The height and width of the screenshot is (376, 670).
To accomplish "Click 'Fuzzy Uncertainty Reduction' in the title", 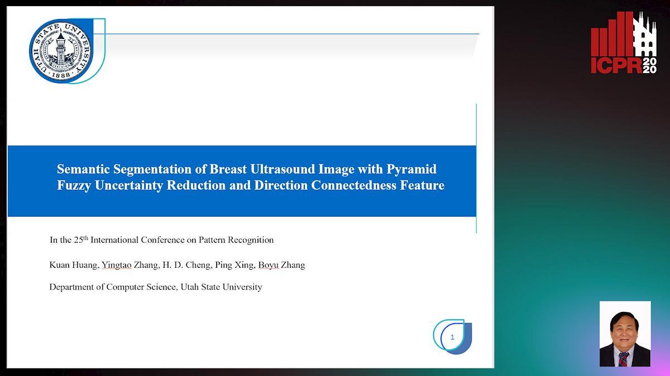I will (x=142, y=185).
